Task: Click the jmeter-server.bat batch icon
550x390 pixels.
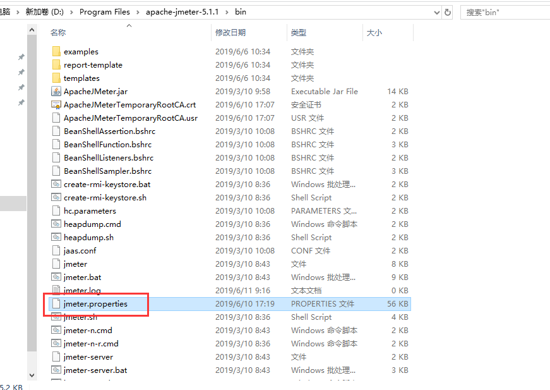Action: [56, 370]
